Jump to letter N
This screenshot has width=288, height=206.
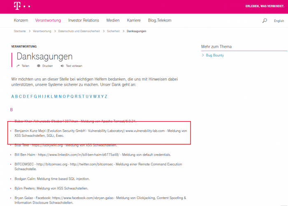pos(60,96)
